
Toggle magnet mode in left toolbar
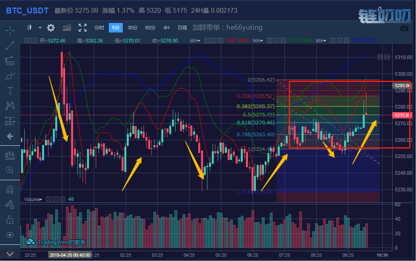point(10,189)
